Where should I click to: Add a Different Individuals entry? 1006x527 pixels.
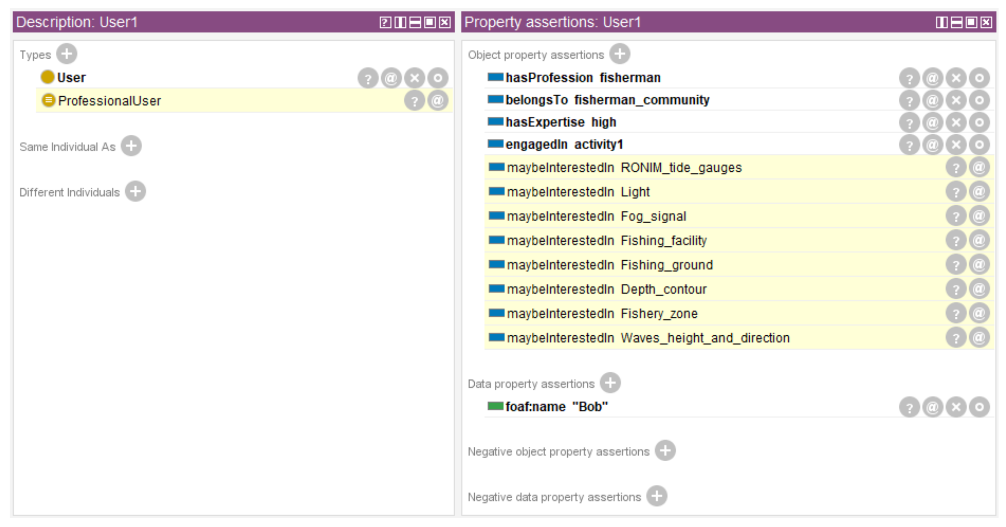(x=135, y=191)
